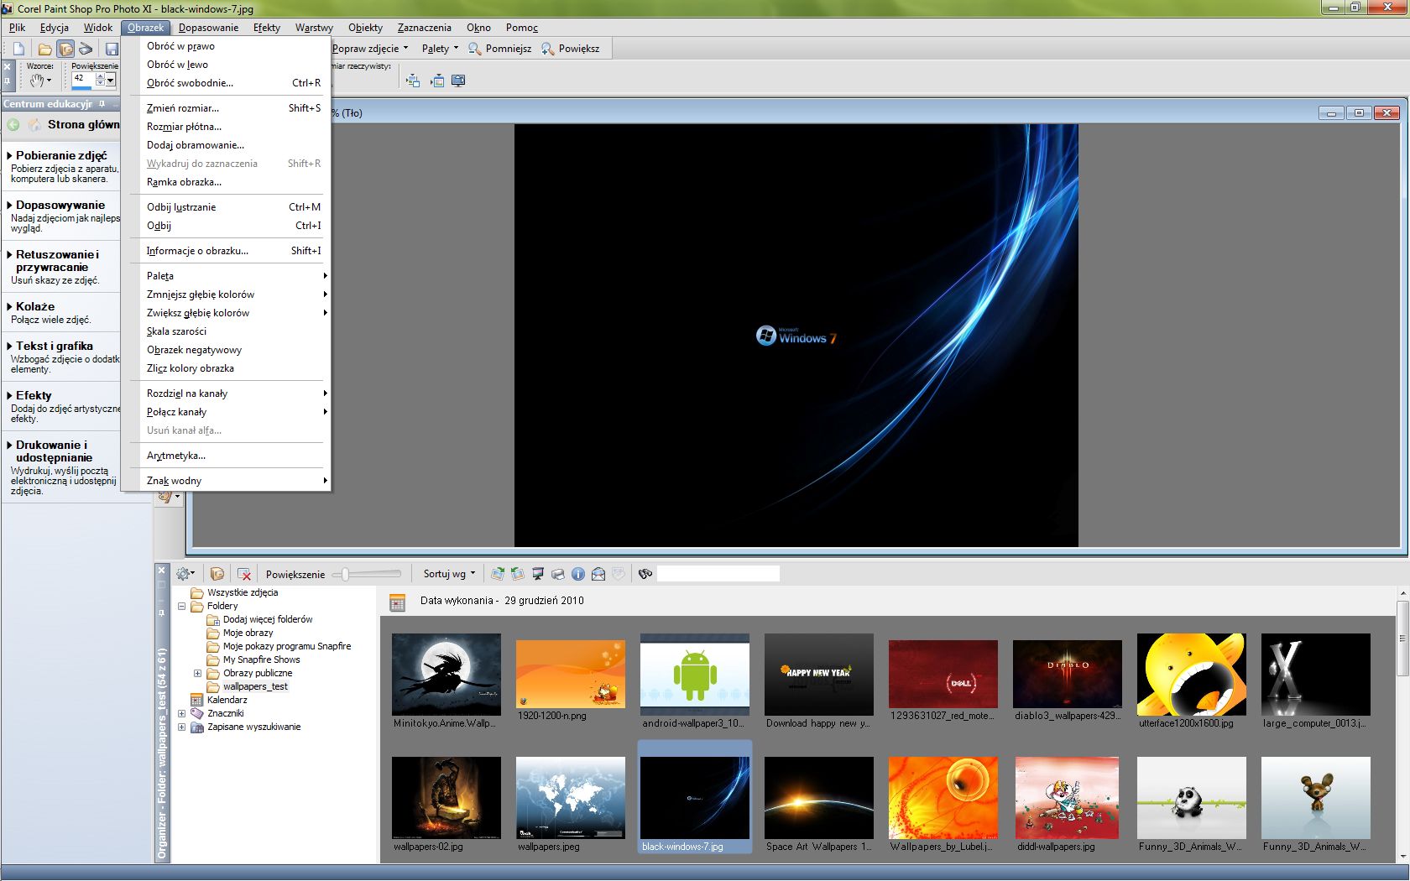Open the Warstwy menu

click(314, 28)
